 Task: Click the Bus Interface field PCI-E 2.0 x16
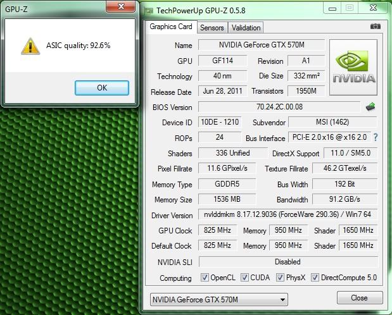[329, 137]
